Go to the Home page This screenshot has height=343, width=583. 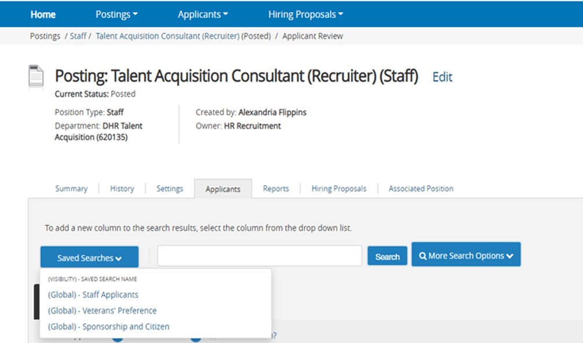click(x=43, y=14)
